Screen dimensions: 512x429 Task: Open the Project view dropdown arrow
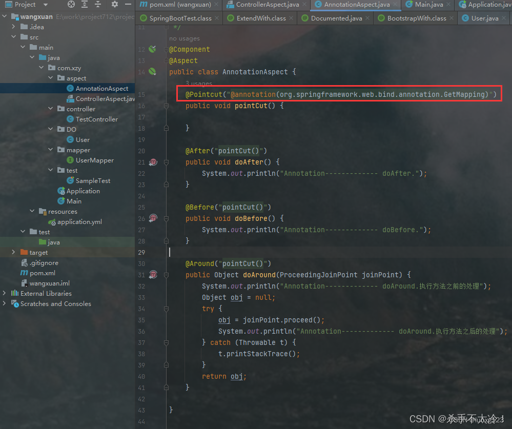pyautogui.click(x=46, y=5)
